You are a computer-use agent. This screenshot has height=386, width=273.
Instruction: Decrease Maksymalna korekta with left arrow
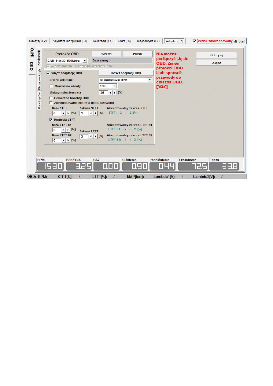click(110, 93)
